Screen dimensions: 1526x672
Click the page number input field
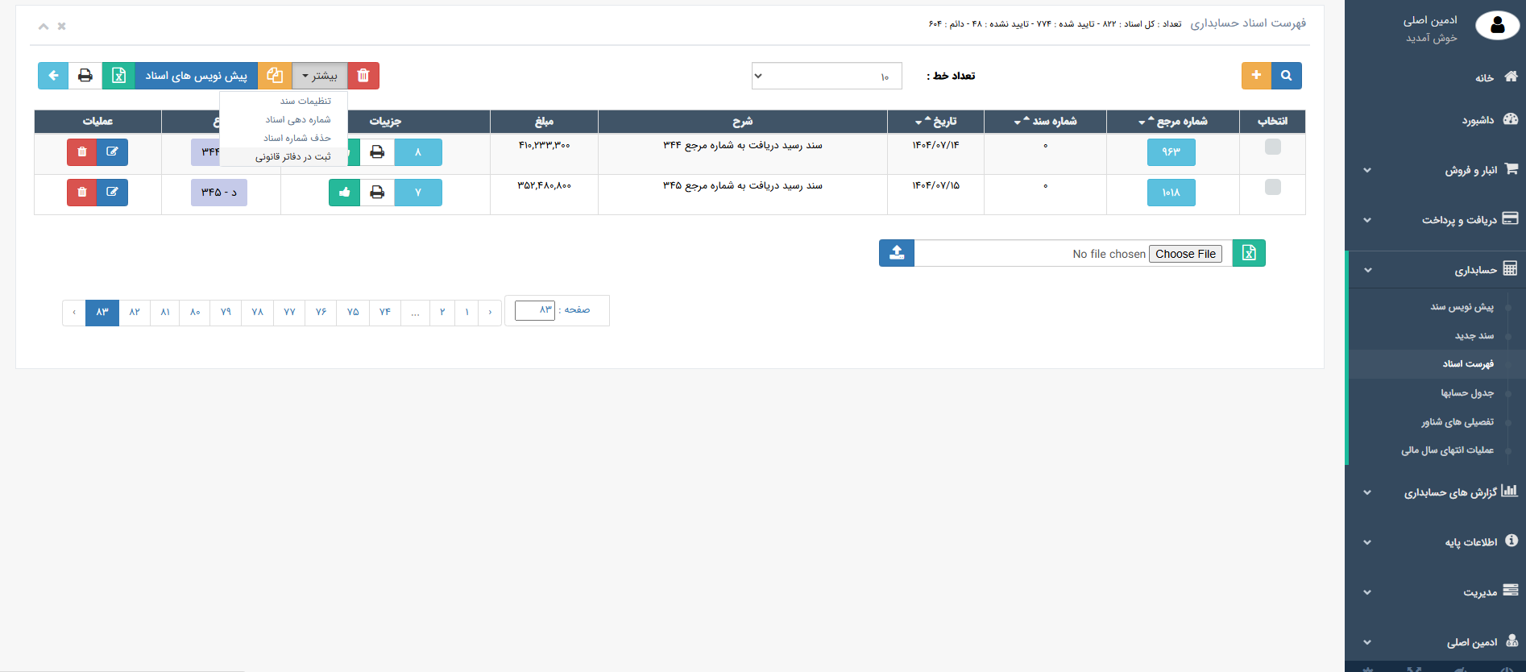coord(535,310)
